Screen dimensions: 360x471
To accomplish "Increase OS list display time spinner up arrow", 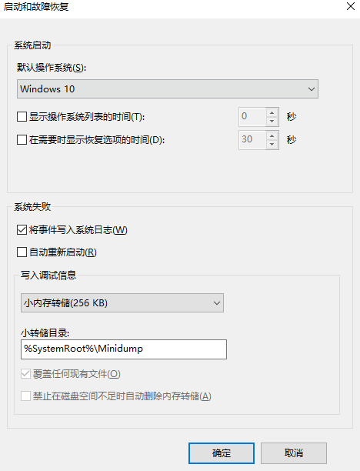I will (x=272, y=112).
